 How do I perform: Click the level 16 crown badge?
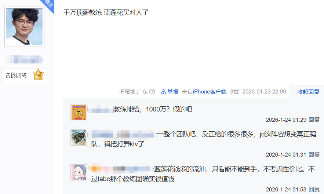click(38, 74)
